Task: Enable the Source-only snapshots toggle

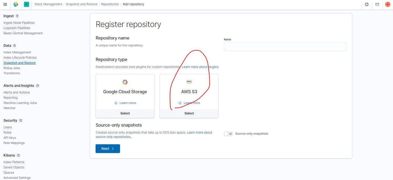Action: click(228, 134)
